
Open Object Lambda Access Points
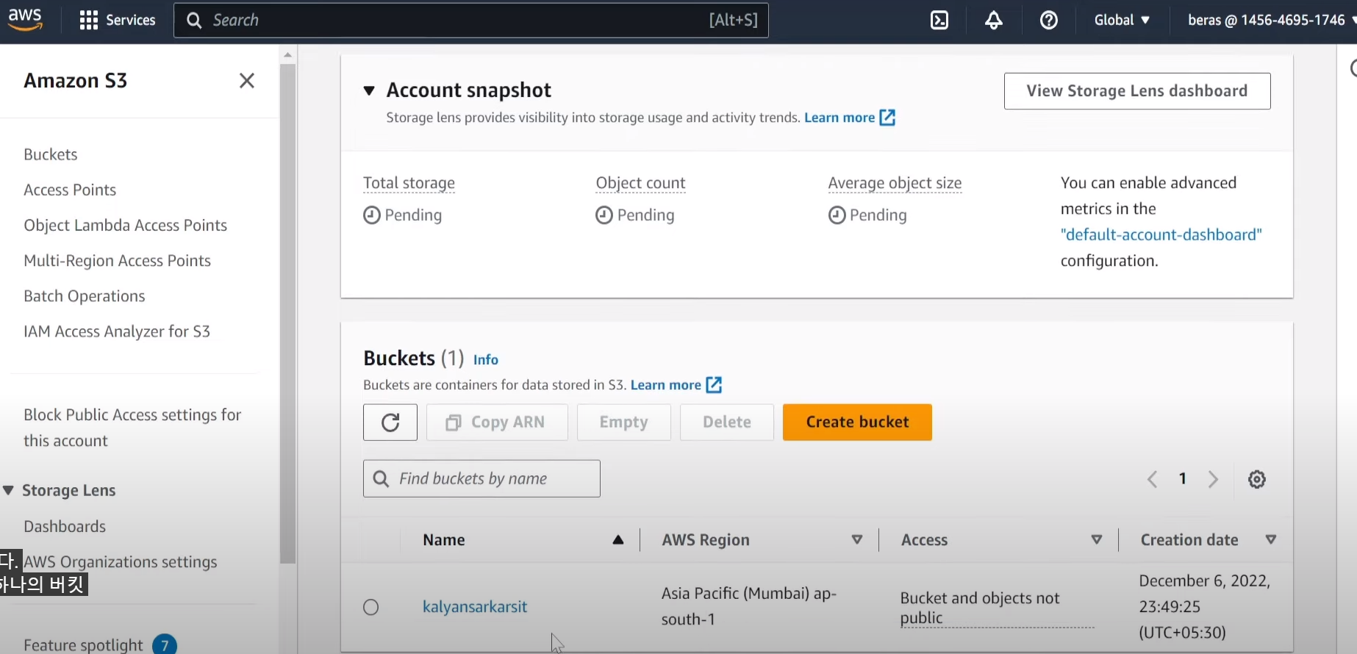click(x=125, y=225)
